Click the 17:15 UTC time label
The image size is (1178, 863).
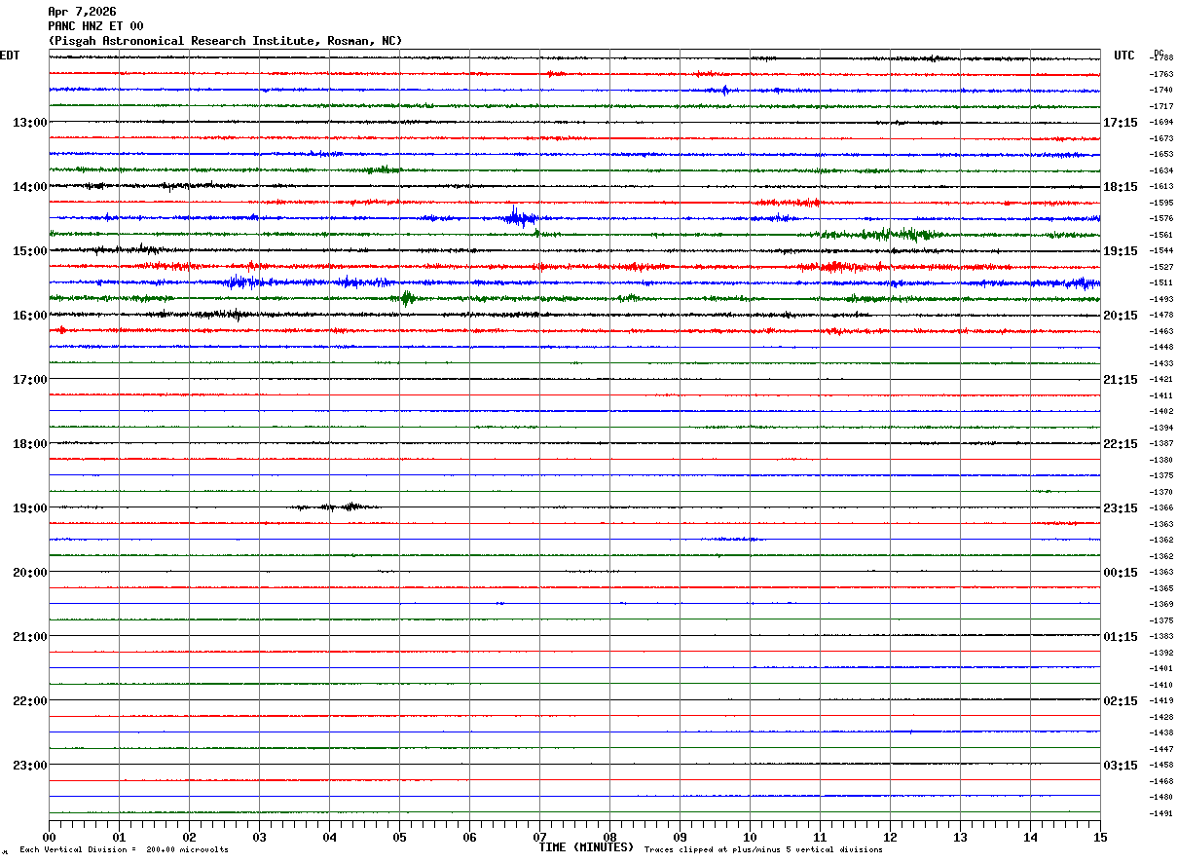(x=1121, y=123)
